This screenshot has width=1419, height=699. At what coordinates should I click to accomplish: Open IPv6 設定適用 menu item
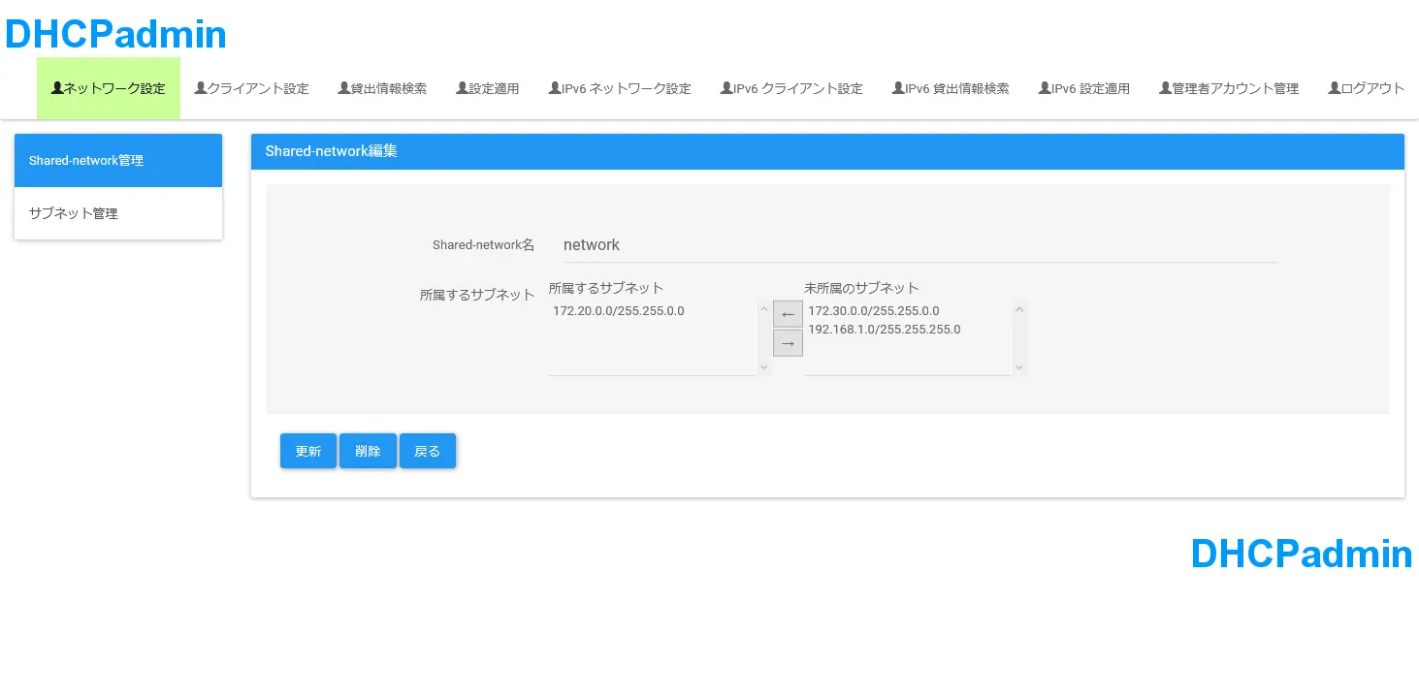1083,88
